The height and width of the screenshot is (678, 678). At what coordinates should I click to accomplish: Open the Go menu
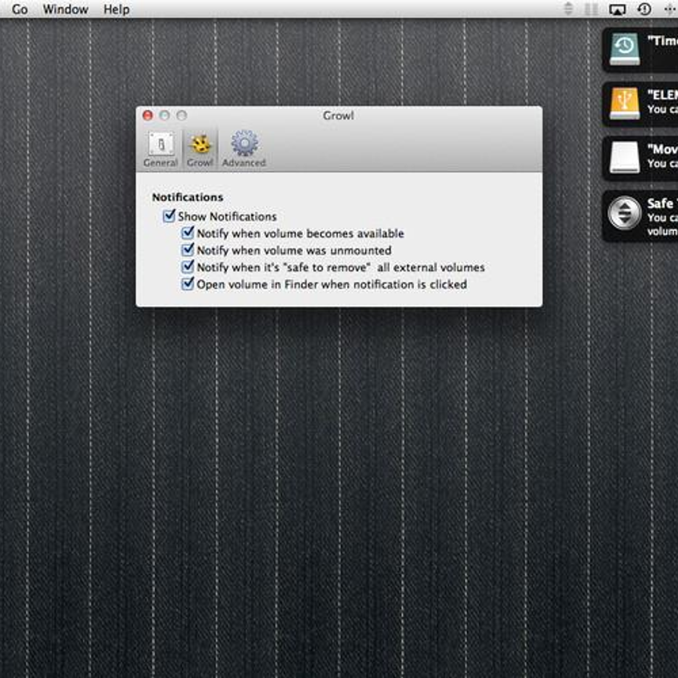click(x=19, y=9)
